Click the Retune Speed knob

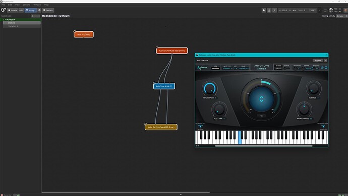click(209, 88)
